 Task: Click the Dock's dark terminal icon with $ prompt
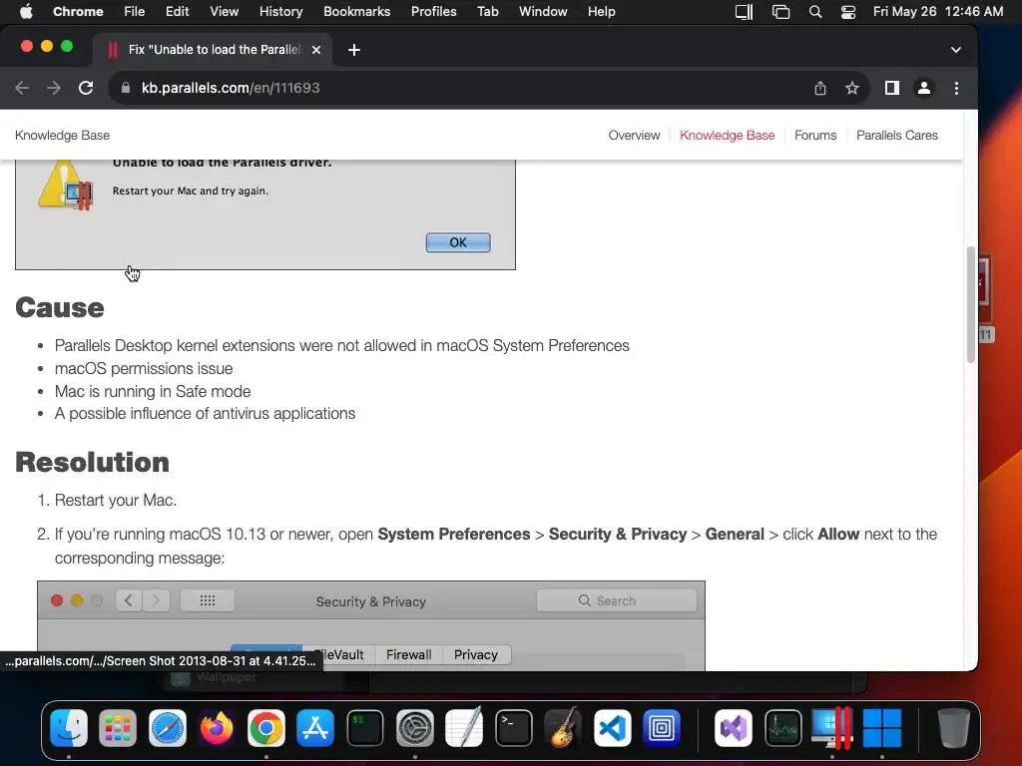click(x=365, y=727)
